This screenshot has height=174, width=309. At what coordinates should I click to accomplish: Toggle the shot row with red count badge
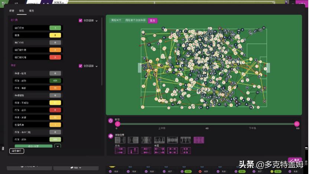pos(38,57)
